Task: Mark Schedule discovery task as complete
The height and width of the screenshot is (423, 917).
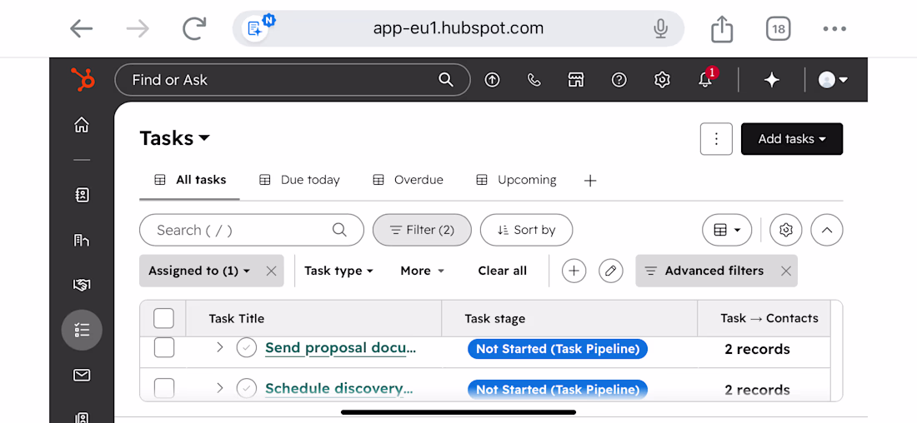Action: click(x=247, y=389)
